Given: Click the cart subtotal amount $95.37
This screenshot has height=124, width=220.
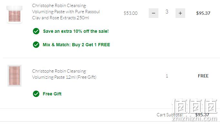Looking at the screenshot, I should tap(202, 115).
